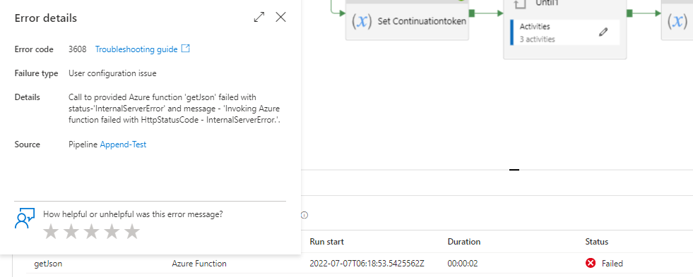The image size is (693, 277).
Task: Expand the Error details panel
Action: [259, 17]
